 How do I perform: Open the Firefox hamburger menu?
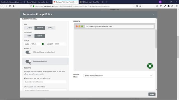pos(176,6)
